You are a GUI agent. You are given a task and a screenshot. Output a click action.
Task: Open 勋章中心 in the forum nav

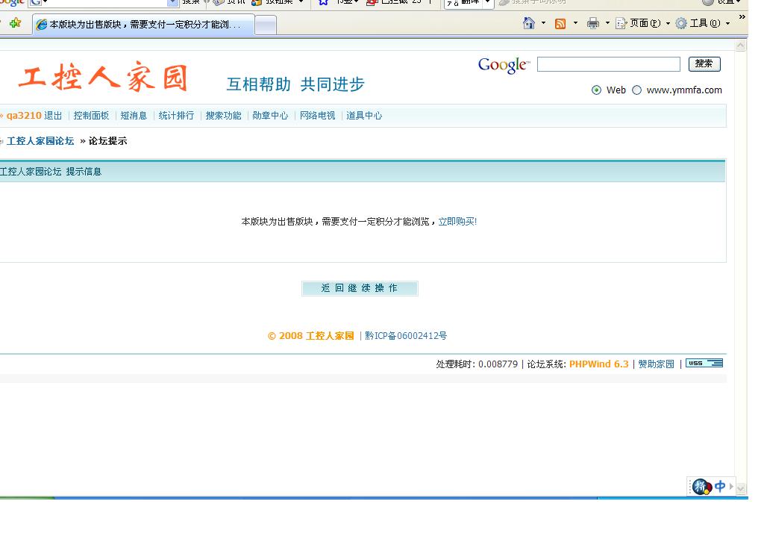270,116
